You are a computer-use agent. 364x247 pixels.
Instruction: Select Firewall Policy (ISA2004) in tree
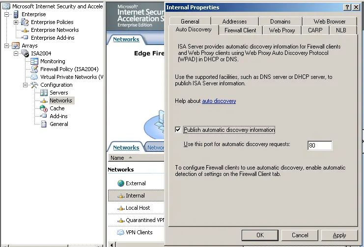[69, 69]
